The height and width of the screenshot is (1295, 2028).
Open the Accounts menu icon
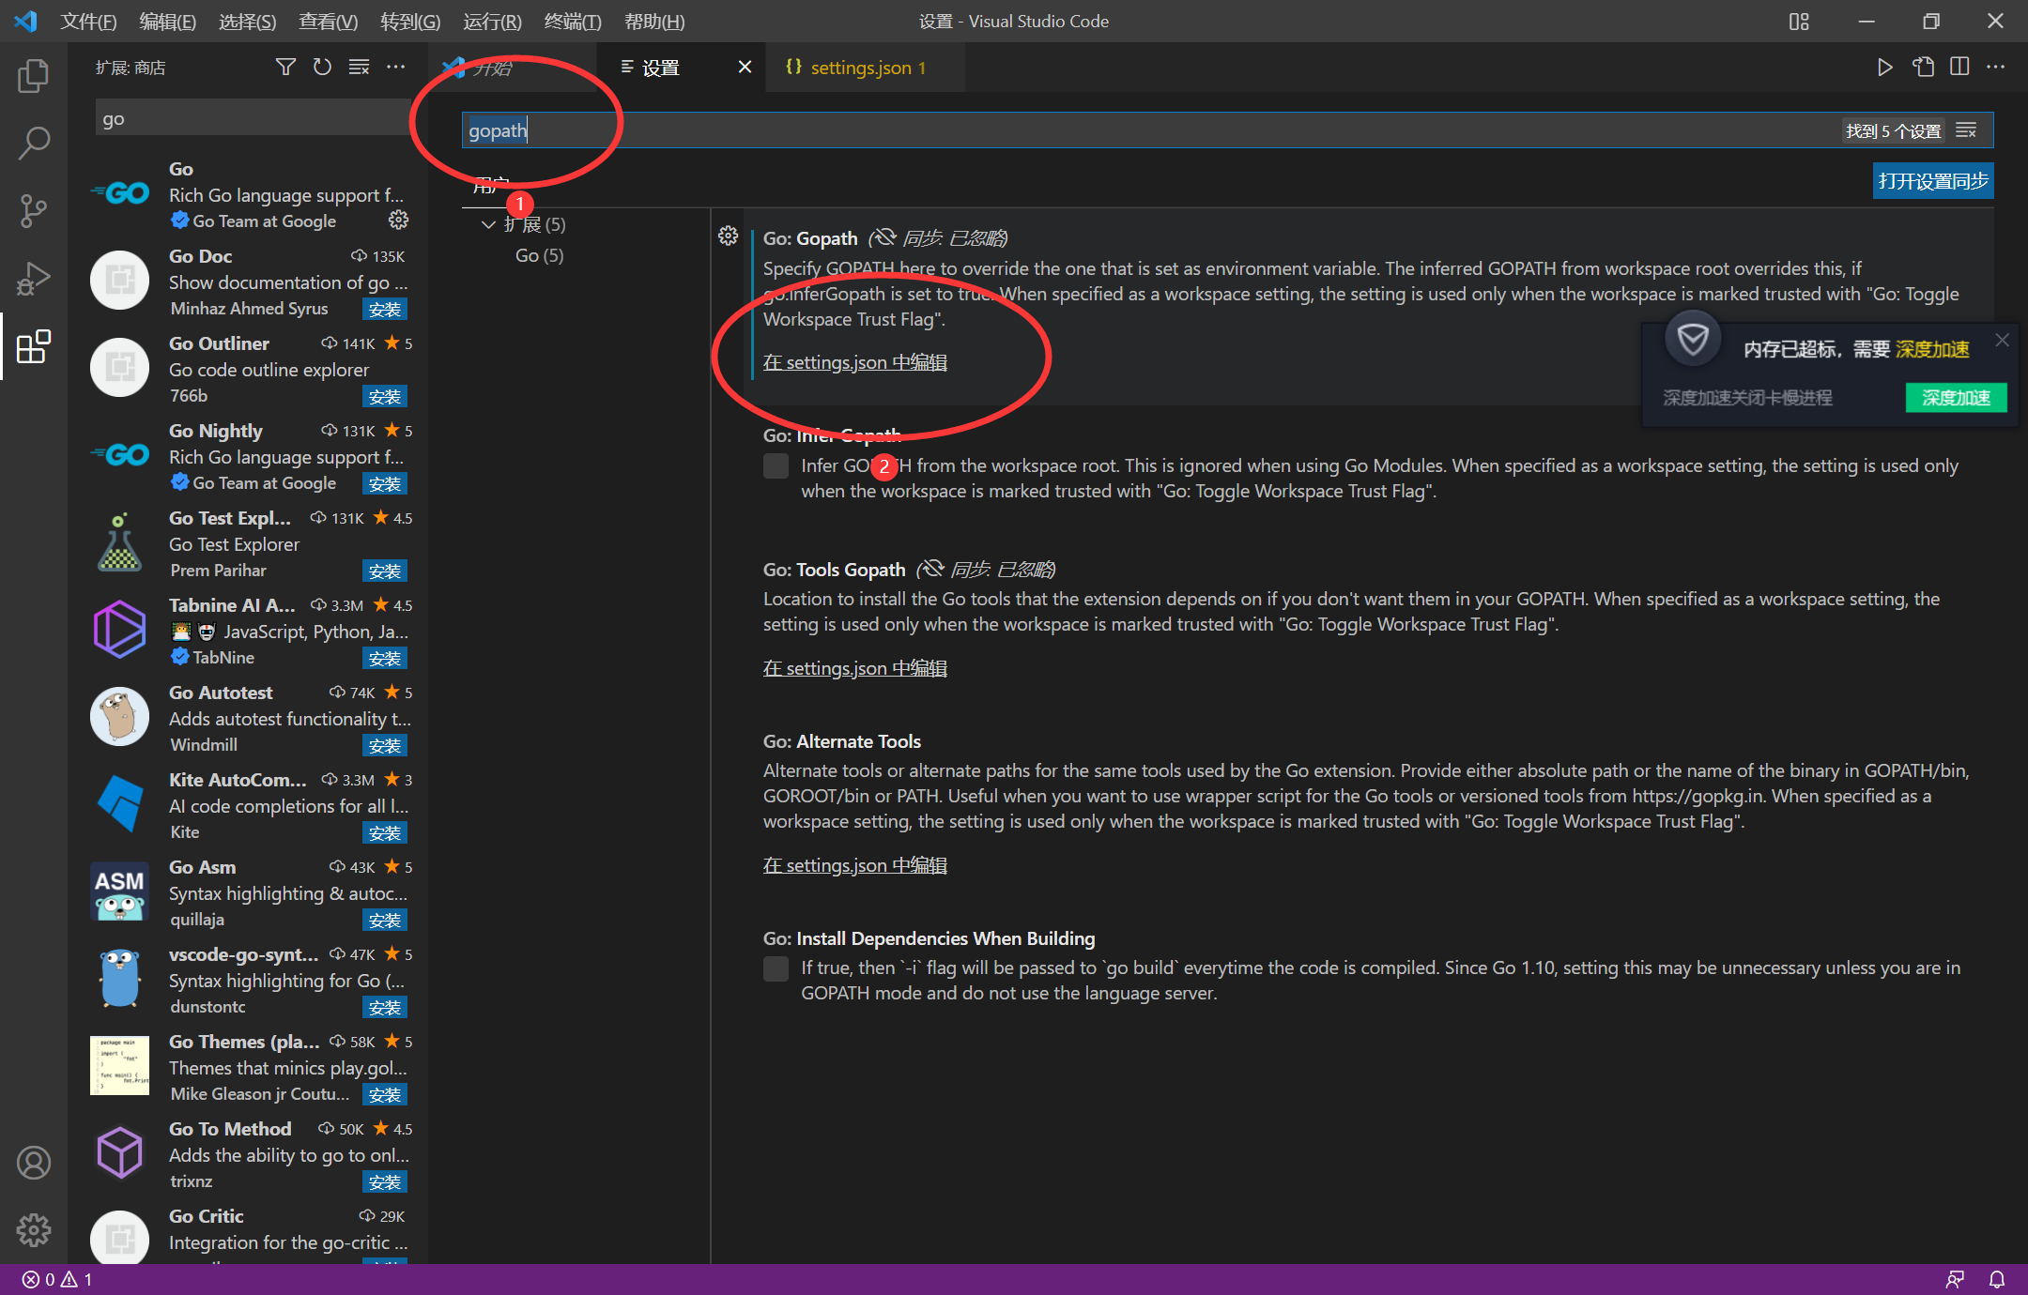[x=34, y=1163]
